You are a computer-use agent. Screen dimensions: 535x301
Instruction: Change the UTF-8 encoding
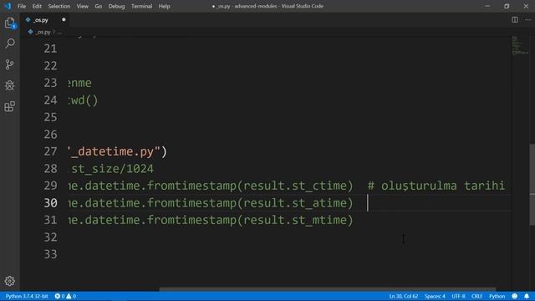pyautogui.click(x=458, y=296)
